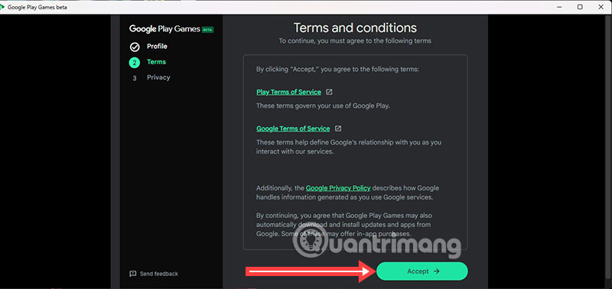Screen dimensions: 612x289
Task: Click the green step 2 circle icon
Action: 135,63
